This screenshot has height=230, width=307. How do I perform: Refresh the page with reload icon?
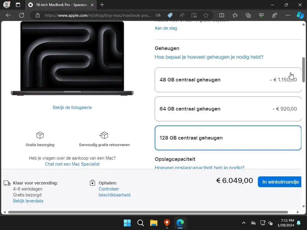(x=22, y=15)
